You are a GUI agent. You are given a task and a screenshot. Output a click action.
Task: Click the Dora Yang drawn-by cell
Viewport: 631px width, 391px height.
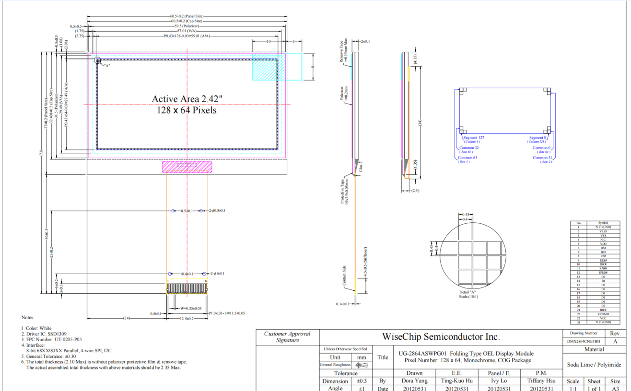coord(415,381)
